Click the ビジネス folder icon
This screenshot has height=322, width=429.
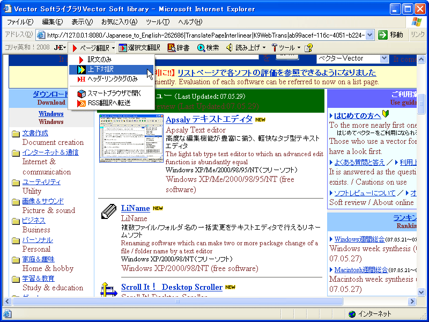pos(16,221)
